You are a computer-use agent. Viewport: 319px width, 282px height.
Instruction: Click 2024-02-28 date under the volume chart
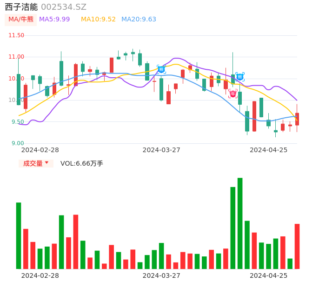40,275
